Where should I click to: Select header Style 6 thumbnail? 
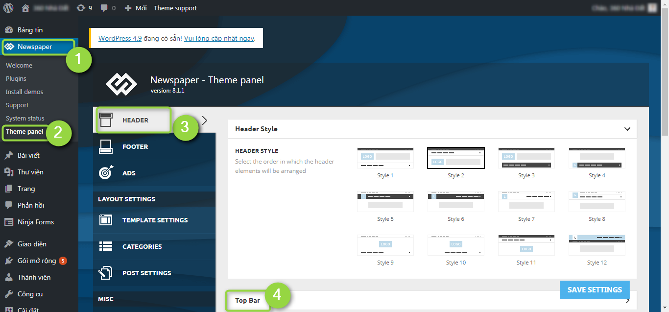pos(456,201)
